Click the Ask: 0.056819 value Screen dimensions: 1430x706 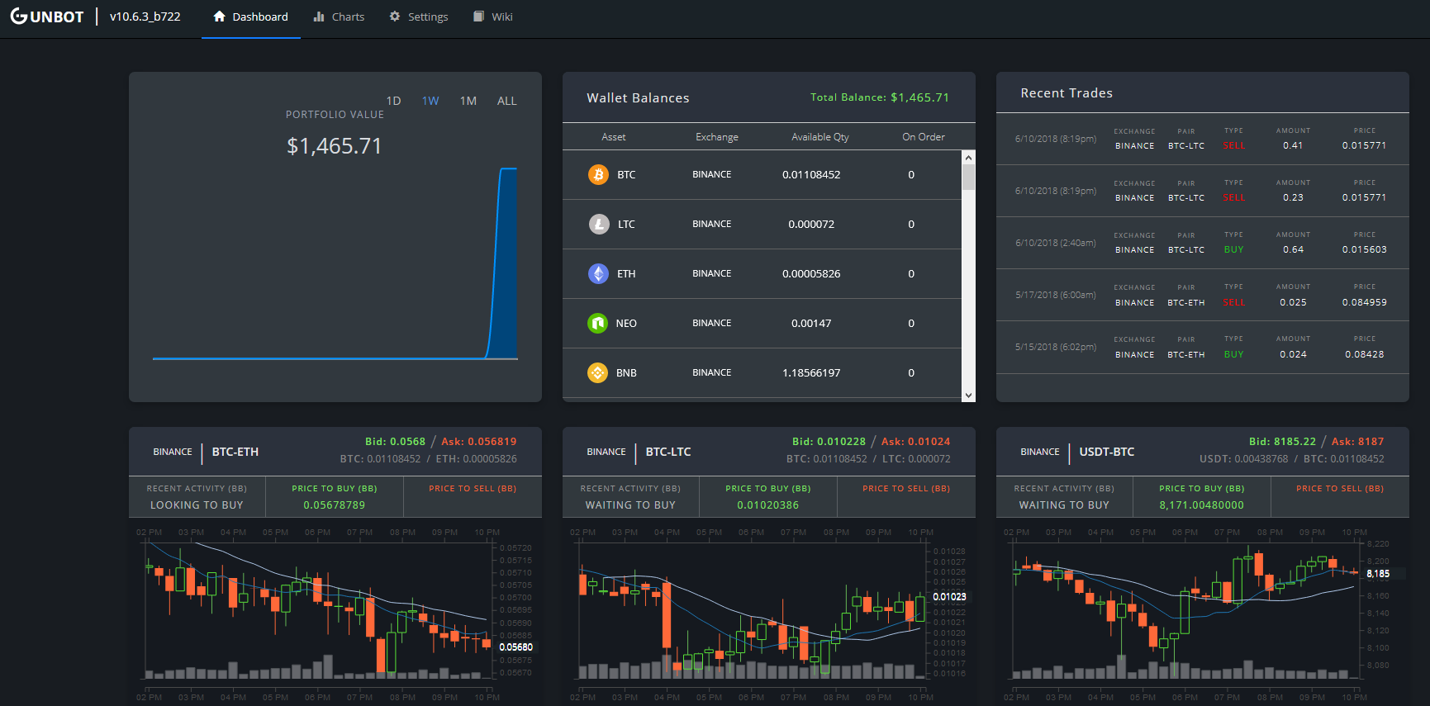[x=479, y=442]
